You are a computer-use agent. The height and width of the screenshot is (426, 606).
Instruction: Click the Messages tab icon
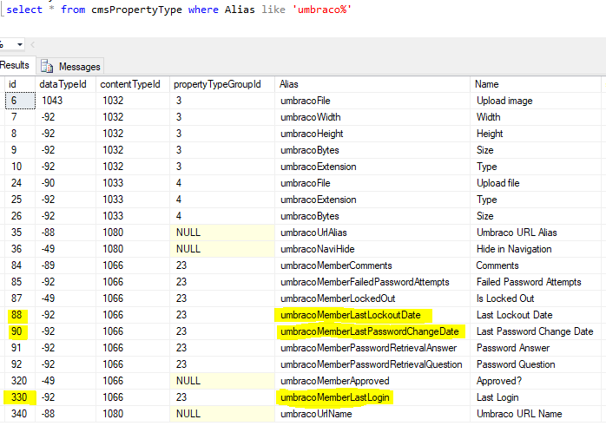pos(47,67)
